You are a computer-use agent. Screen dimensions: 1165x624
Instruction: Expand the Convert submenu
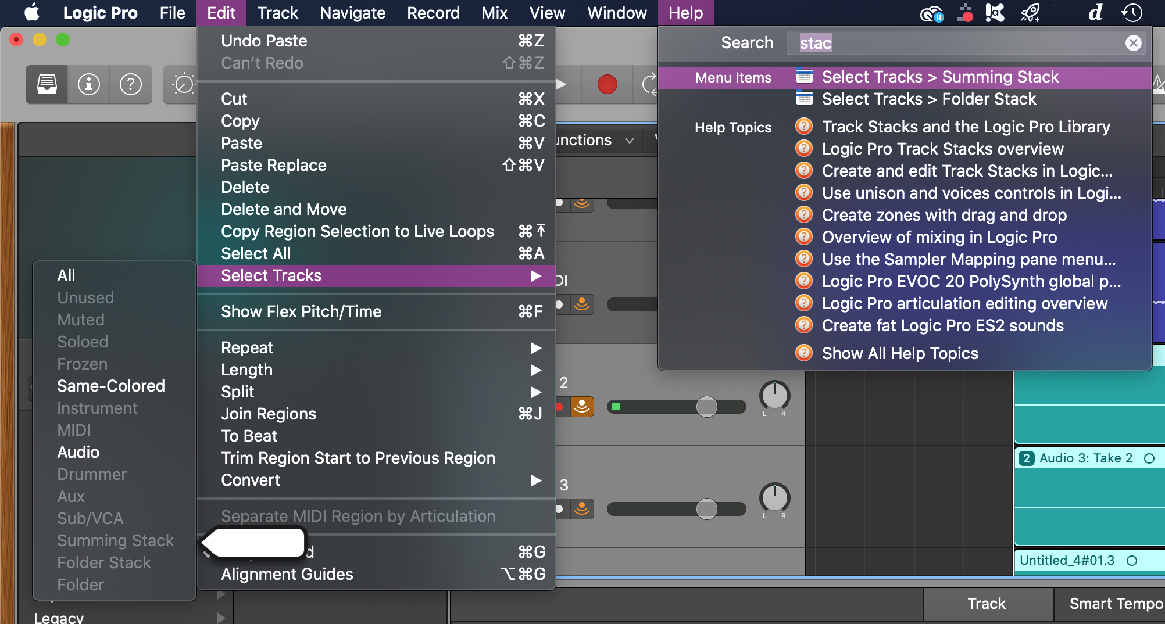376,480
